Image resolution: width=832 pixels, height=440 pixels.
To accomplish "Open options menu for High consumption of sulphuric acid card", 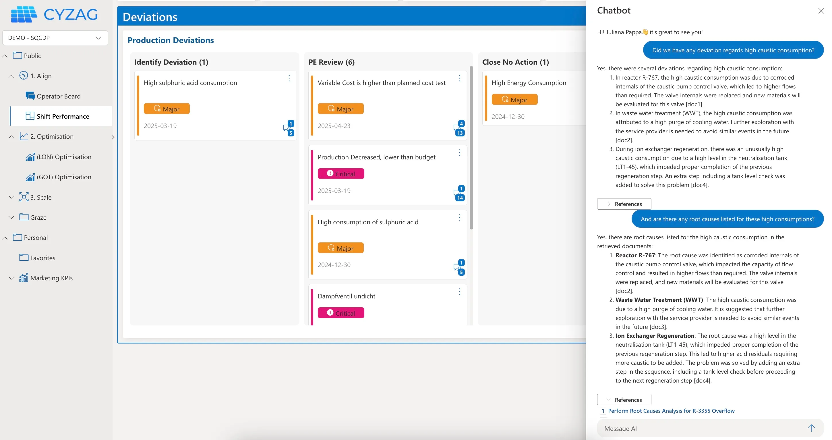I will 460,218.
